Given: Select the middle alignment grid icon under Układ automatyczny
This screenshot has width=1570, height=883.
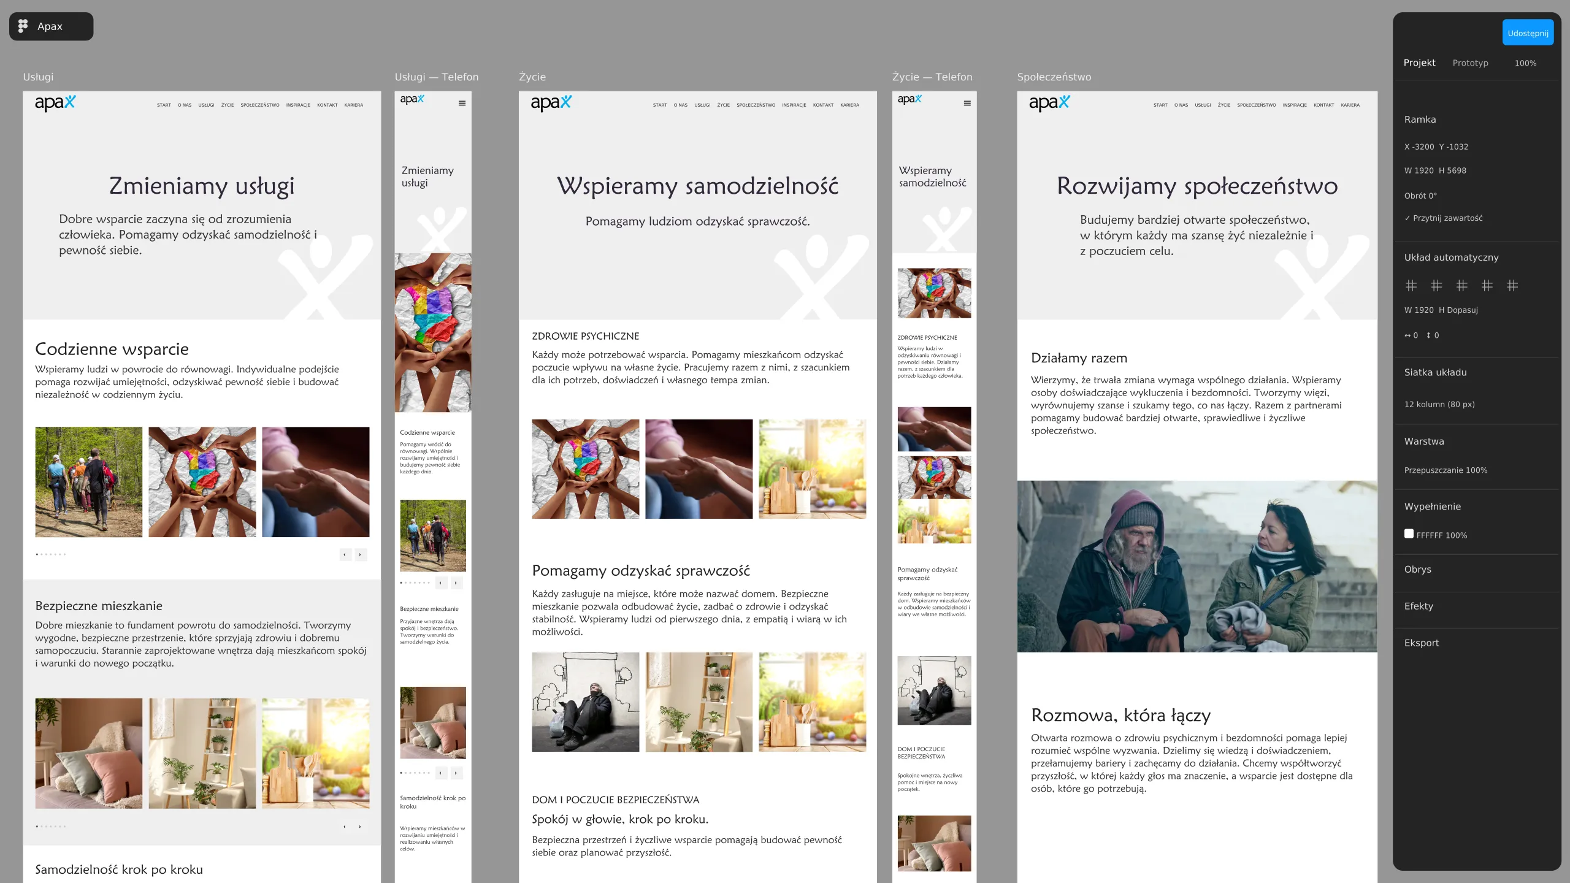Looking at the screenshot, I should pos(1462,285).
